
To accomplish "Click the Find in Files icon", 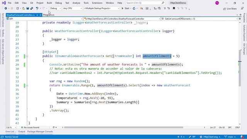I will tap(142, 8).
